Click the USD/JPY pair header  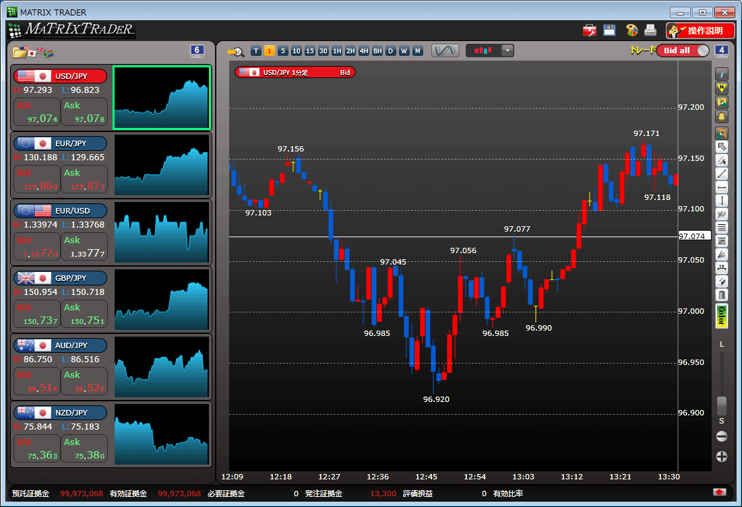point(60,76)
